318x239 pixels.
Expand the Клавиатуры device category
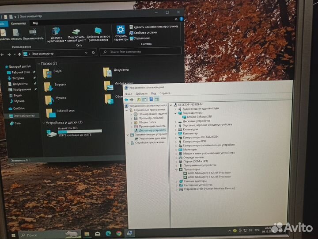pos(176,129)
